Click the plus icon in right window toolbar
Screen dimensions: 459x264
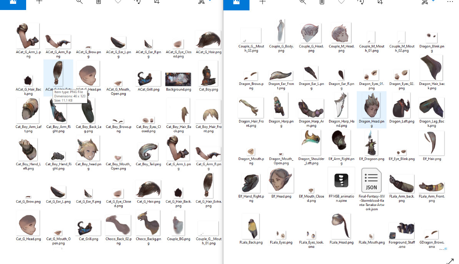click(x=263, y=2)
